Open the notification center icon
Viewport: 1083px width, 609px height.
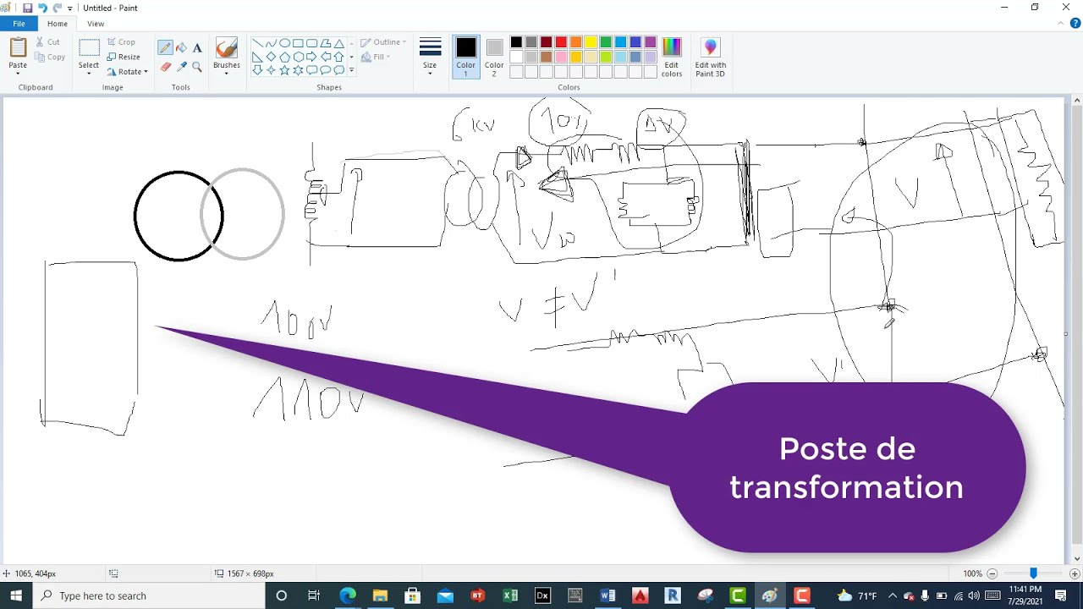(1061, 595)
